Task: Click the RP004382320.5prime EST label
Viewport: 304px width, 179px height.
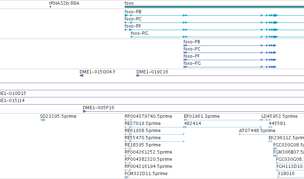Action: click(x=148, y=159)
